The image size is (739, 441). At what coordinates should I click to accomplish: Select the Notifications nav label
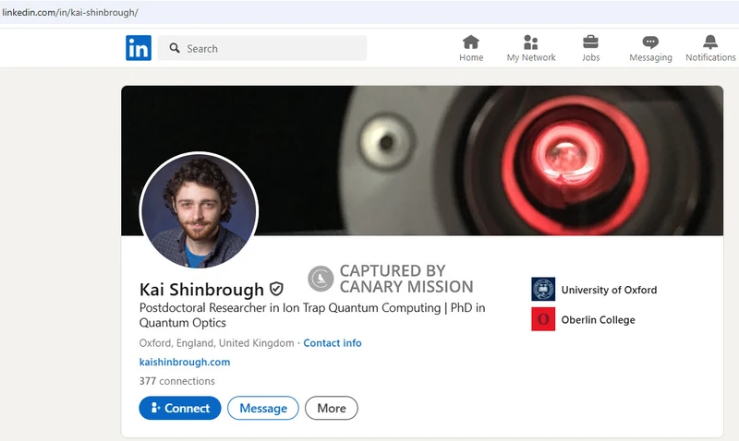click(710, 57)
